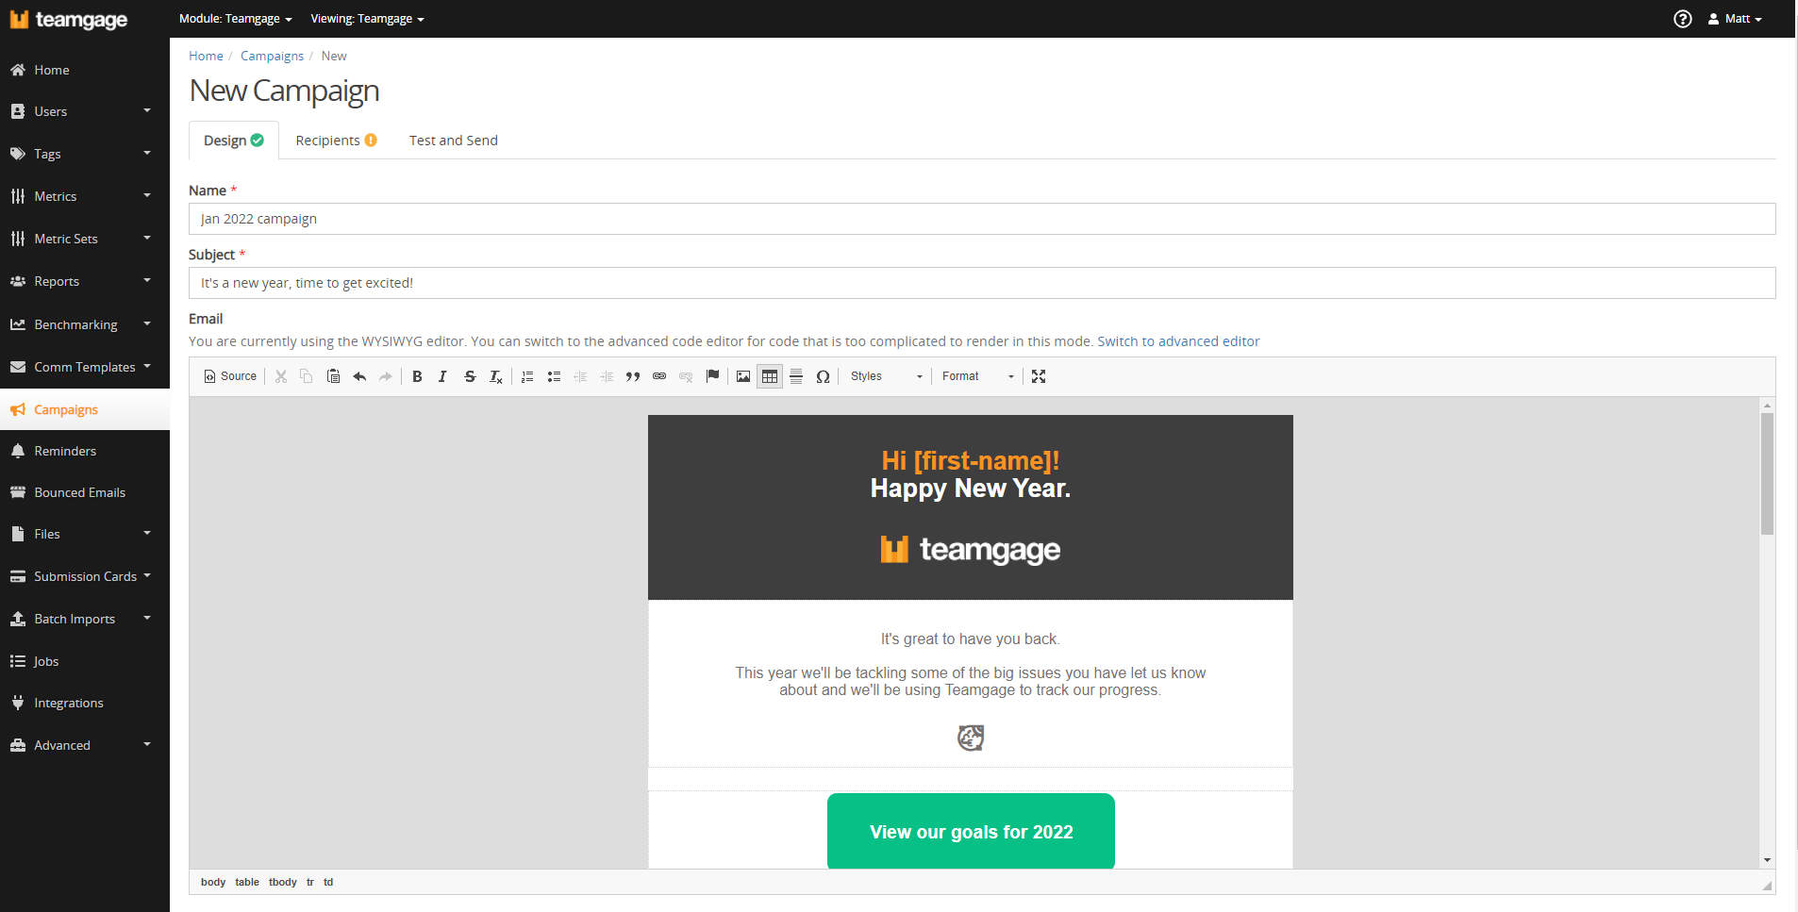The height and width of the screenshot is (912, 1798).
Task: Expand the Benchmarking sidebar menu
Action: tap(85, 324)
